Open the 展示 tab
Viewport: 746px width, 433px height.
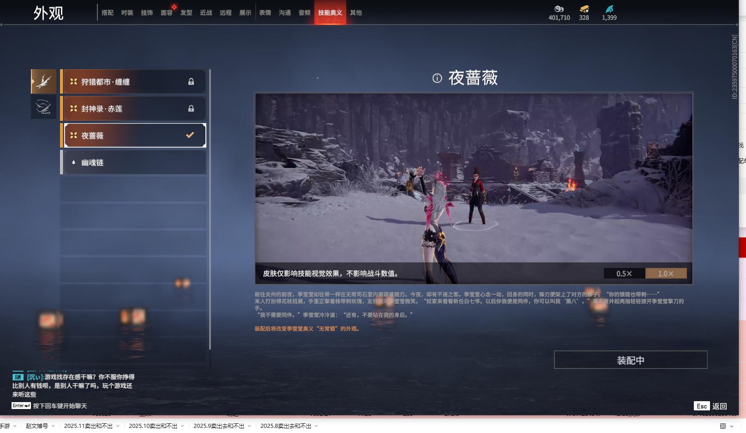(245, 13)
